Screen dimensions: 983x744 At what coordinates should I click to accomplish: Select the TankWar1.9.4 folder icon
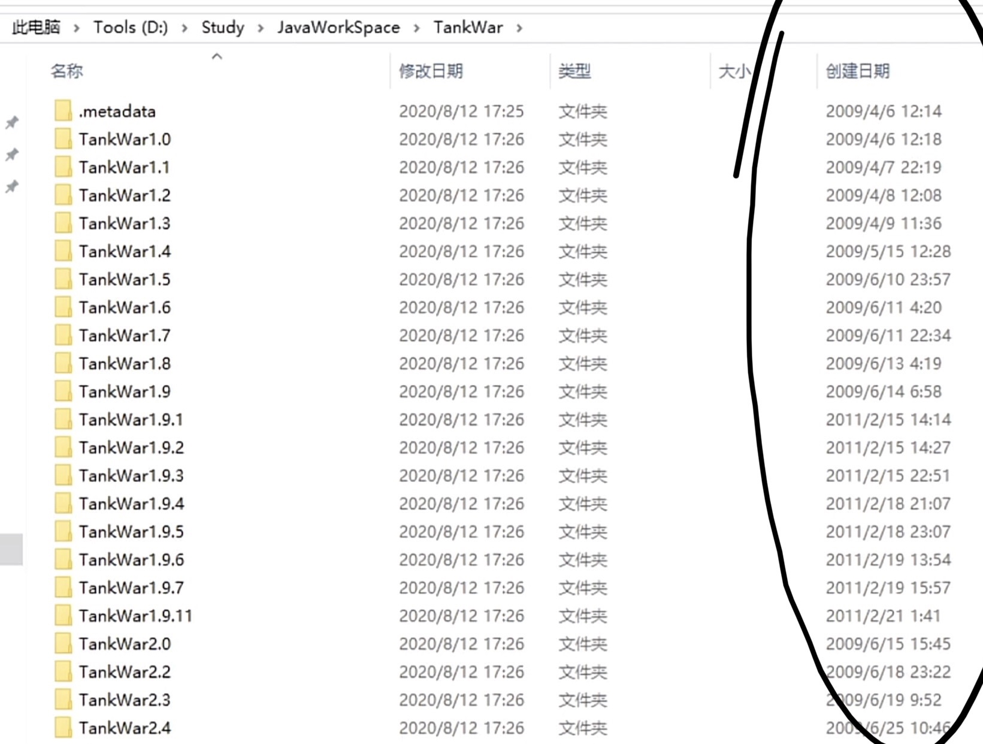[x=63, y=504]
